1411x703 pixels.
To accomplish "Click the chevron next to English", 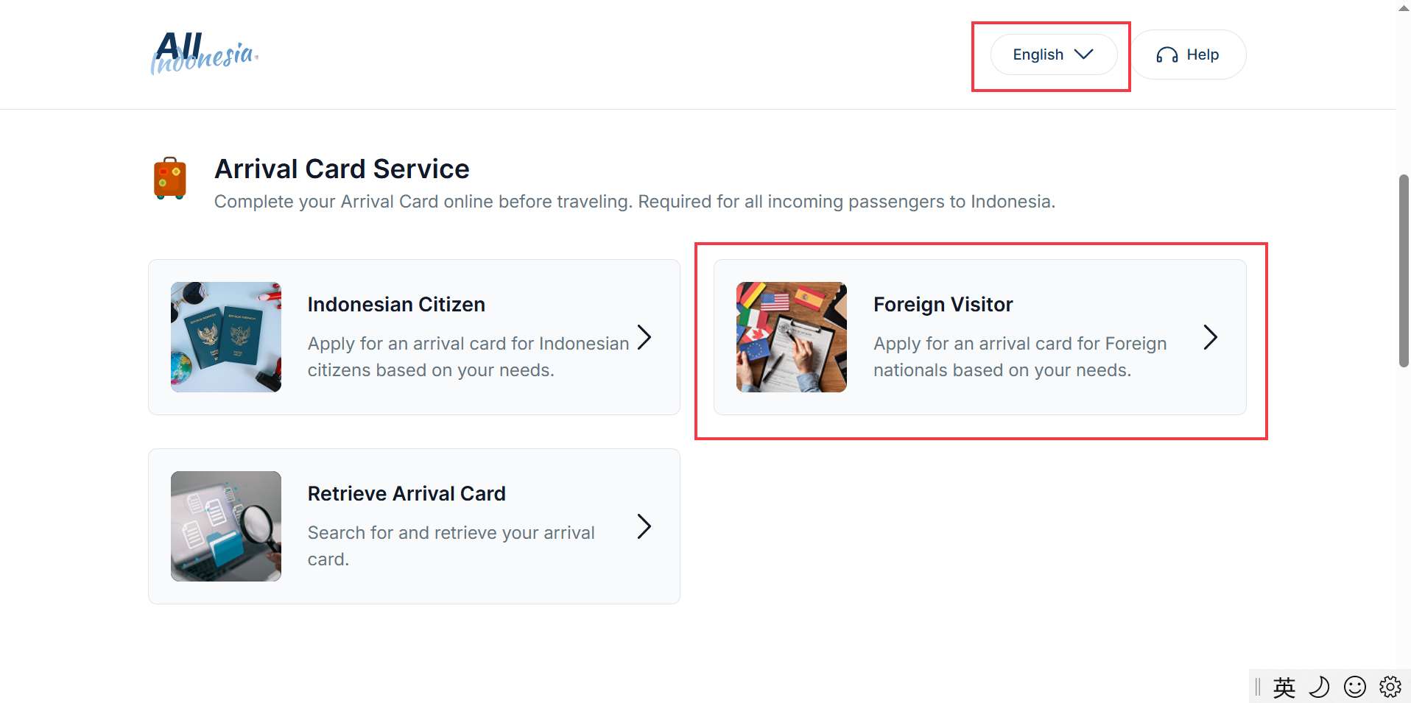I will click(1083, 54).
